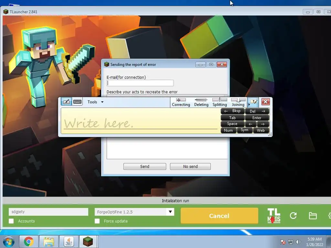Viewport: 331px width, 248px height.
Task: Show the Deleting gesture demo
Action: [201, 102]
